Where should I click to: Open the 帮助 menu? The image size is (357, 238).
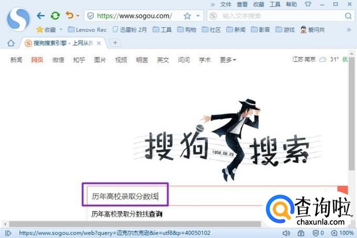click(291, 4)
